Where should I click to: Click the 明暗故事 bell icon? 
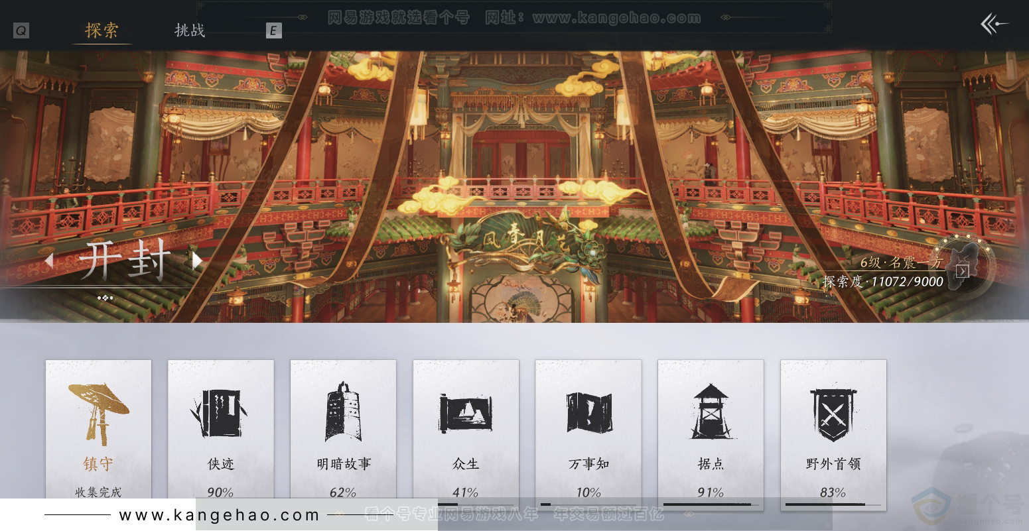click(343, 412)
